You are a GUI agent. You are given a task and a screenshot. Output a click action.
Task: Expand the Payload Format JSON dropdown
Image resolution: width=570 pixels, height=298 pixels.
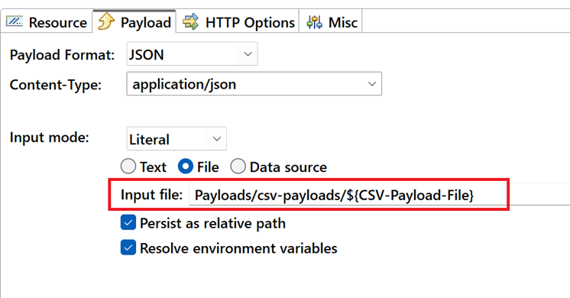click(x=192, y=54)
